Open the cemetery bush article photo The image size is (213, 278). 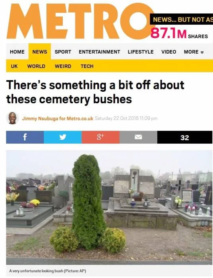109,207
